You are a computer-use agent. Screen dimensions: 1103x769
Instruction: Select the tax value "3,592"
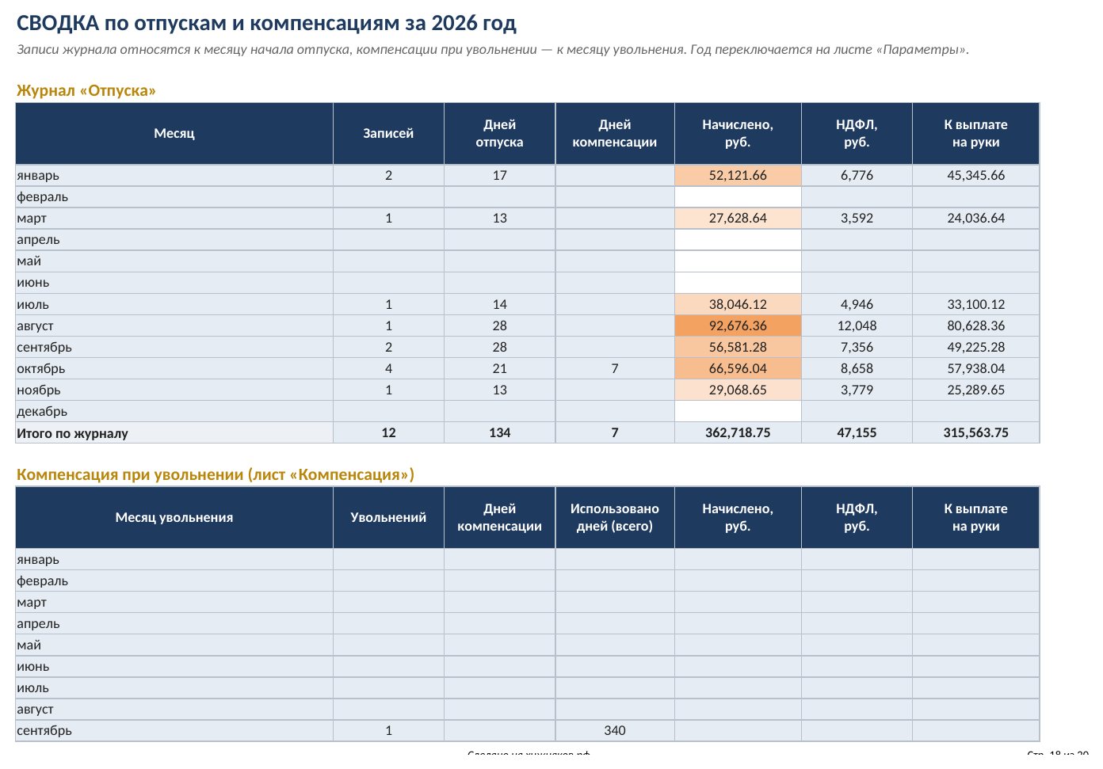857,218
